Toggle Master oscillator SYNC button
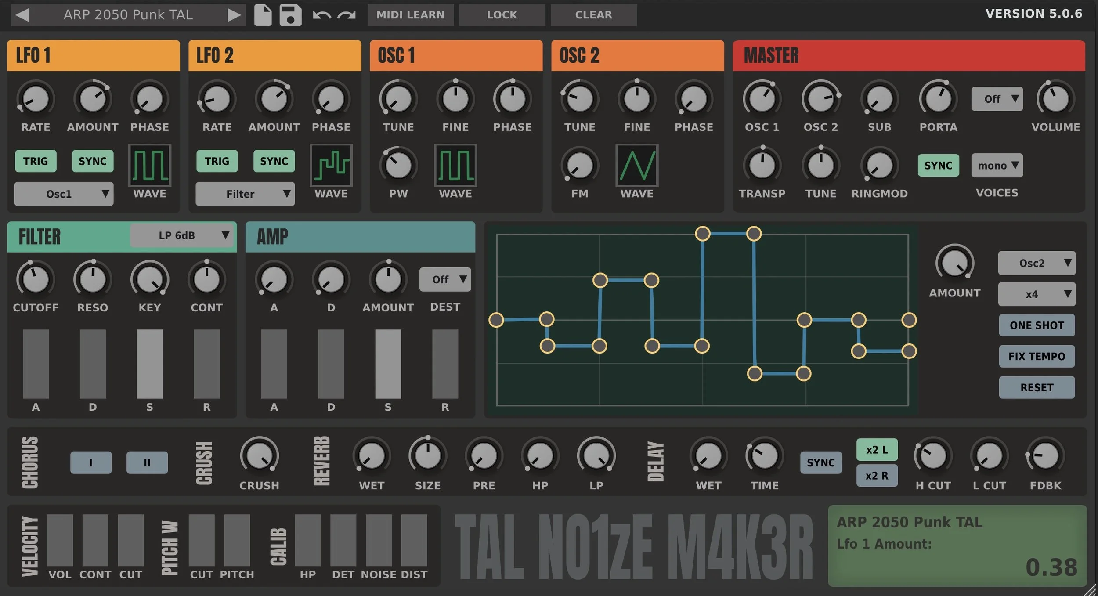The width and height of the screenshot is (1098, 596). click(x=938, y=166)
